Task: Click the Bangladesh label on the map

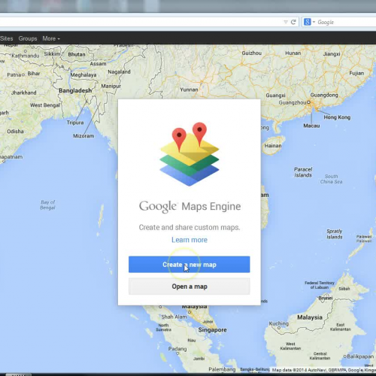Action: coord(75,90)
